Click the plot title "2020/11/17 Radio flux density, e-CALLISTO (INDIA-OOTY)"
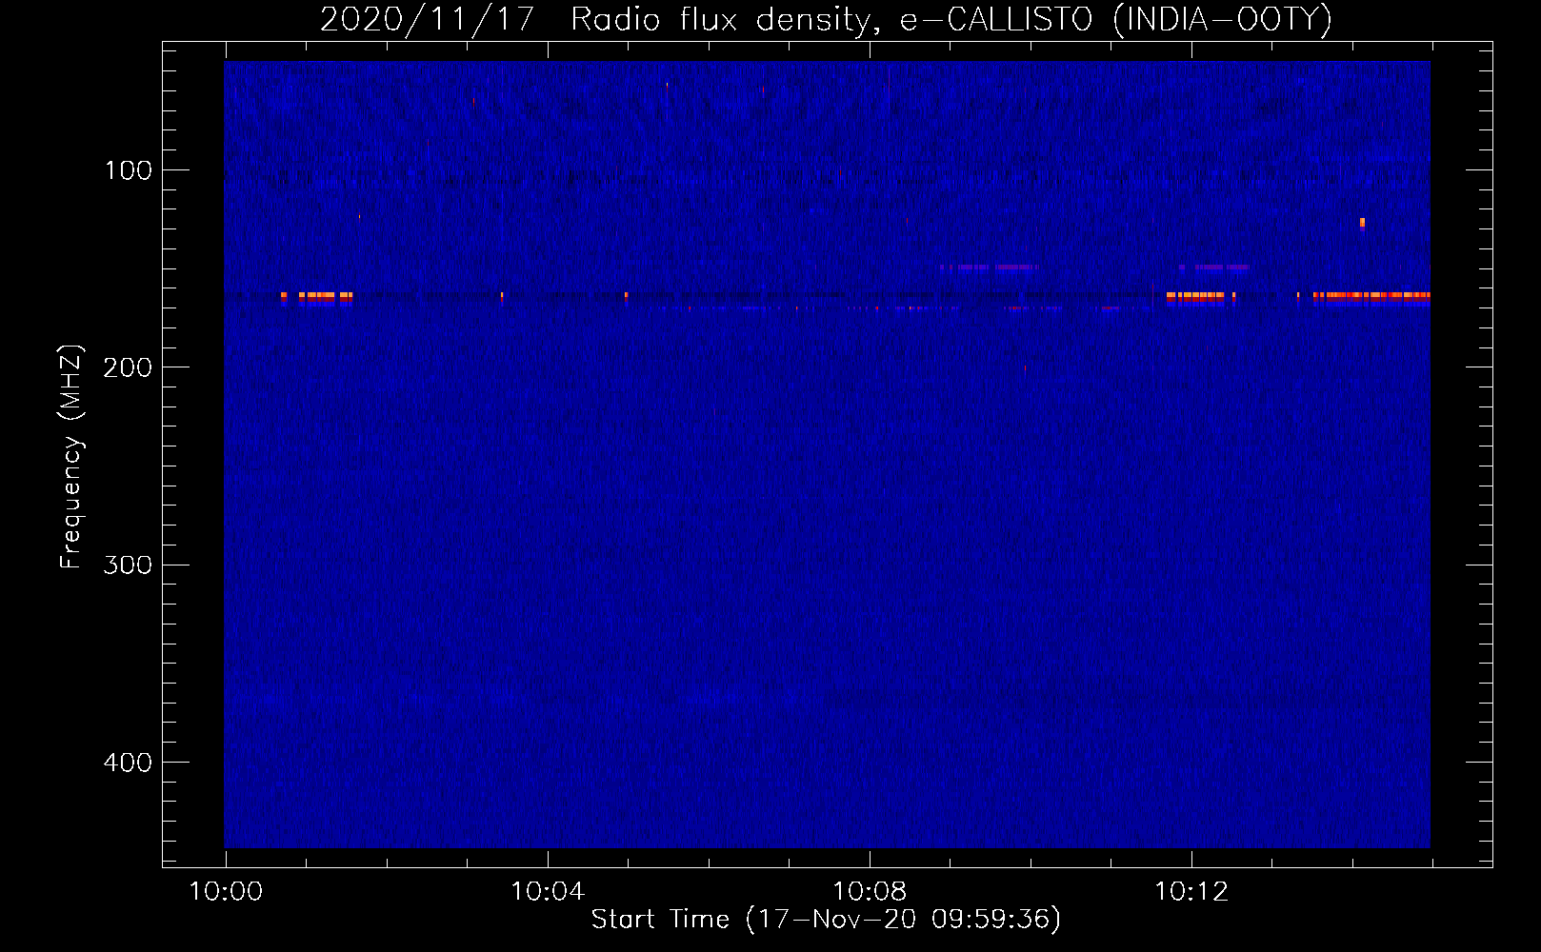The image size is (1541, 952). [x=826, y=19]
